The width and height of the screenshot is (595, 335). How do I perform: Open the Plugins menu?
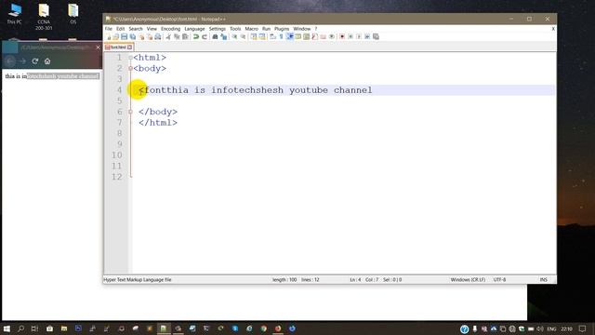click(282, 29)
